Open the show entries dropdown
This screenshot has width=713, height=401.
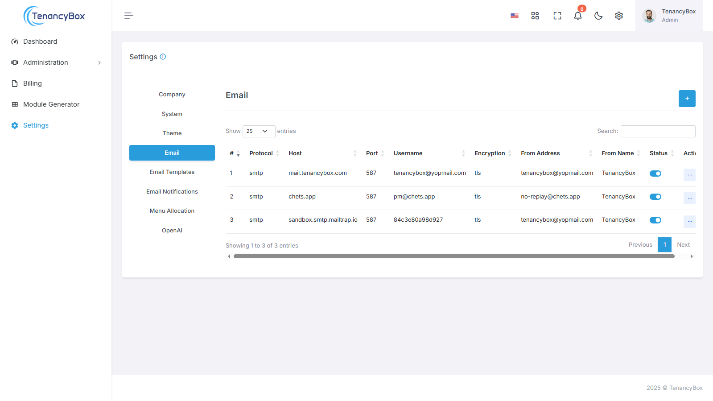[x=259, y=131]
